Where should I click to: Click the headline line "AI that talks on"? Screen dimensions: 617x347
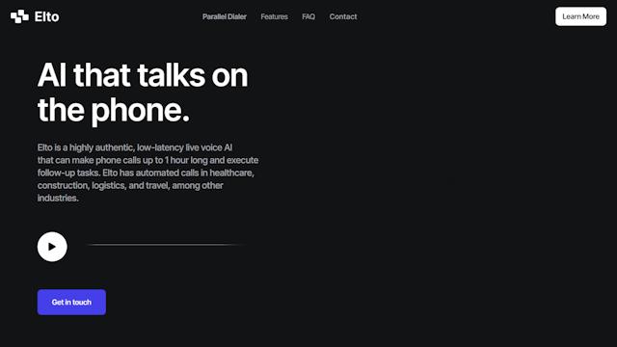[143, 75]
